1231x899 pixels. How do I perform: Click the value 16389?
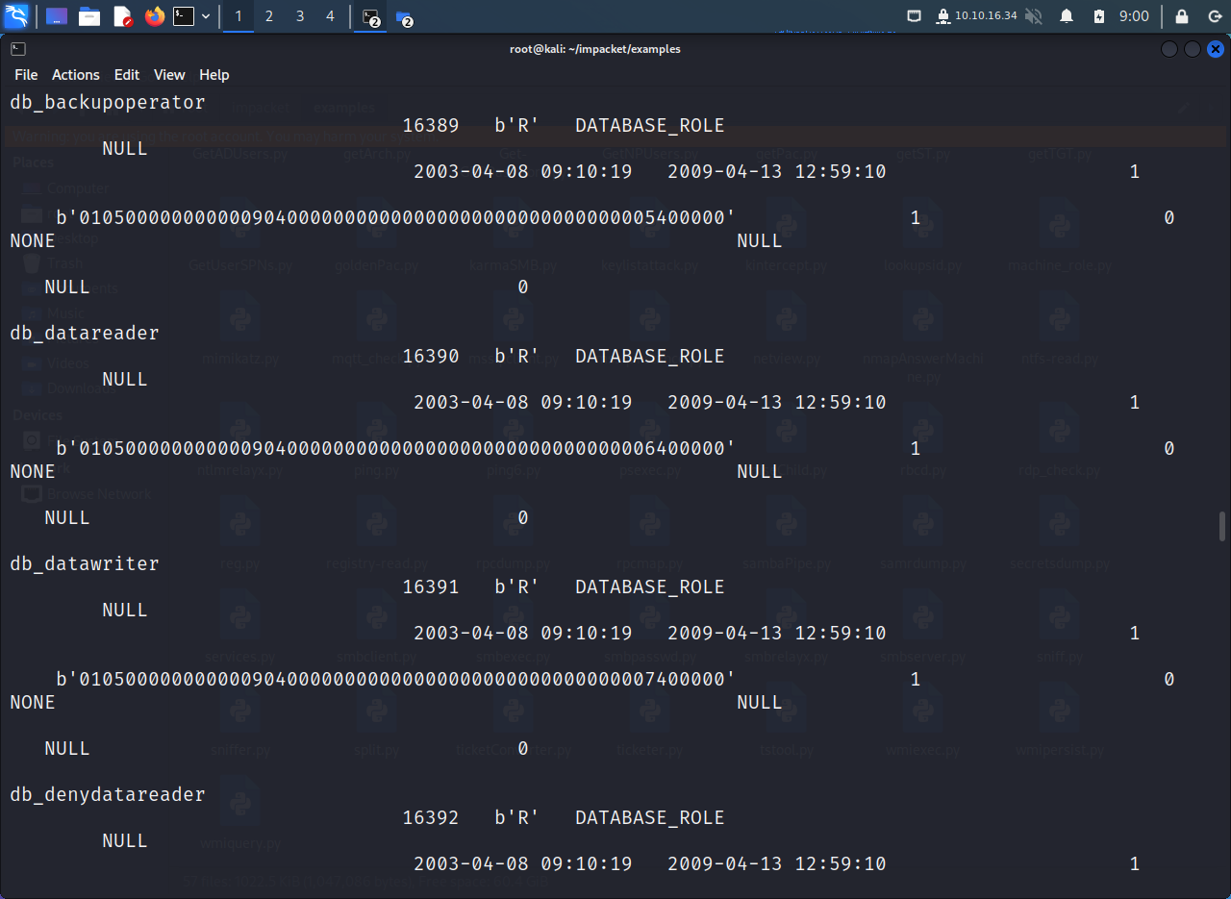tap(431, 125)
